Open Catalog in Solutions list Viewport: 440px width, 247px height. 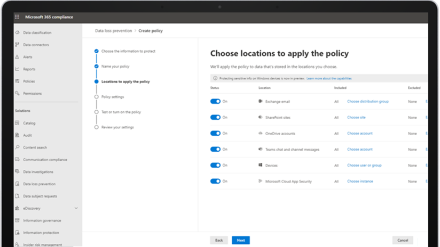[29, 123]
